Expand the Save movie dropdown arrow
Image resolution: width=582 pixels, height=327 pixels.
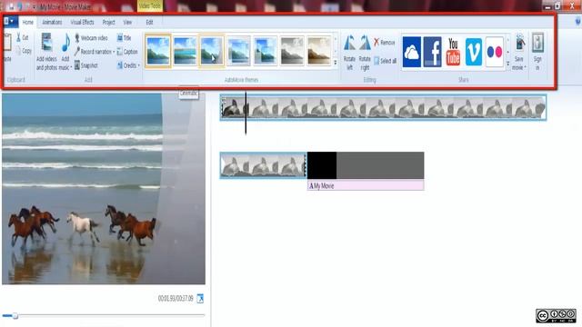[526, 68]
